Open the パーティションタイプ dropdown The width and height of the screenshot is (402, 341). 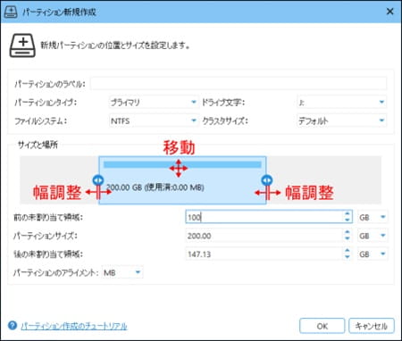(x=154, y=103)
